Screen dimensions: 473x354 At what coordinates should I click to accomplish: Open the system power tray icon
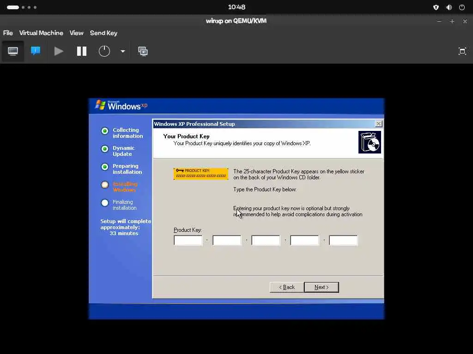coord(462,7)
